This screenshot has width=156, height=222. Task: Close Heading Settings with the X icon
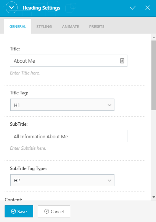pos(148,8)
